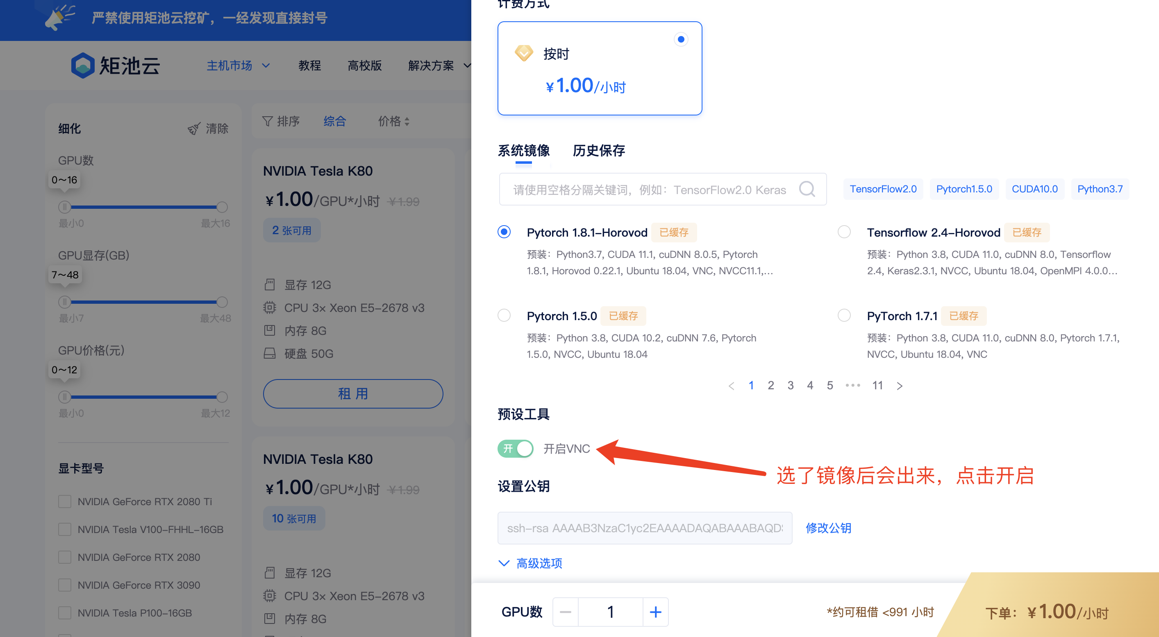
Task: Click the GPU显存 slider right handle
Action: [x=222, y=302]
